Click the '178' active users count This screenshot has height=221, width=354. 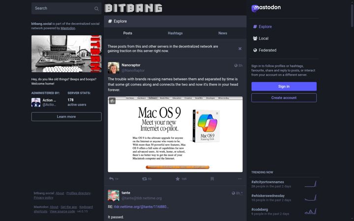[70, 100]
